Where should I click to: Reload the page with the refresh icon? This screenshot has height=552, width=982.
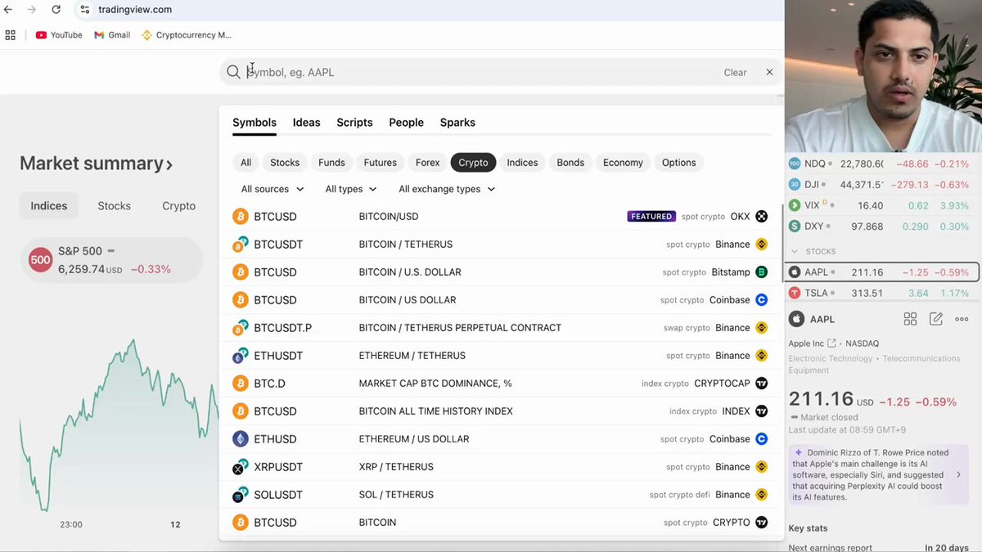pyautogui.click(x=56, y=10)
